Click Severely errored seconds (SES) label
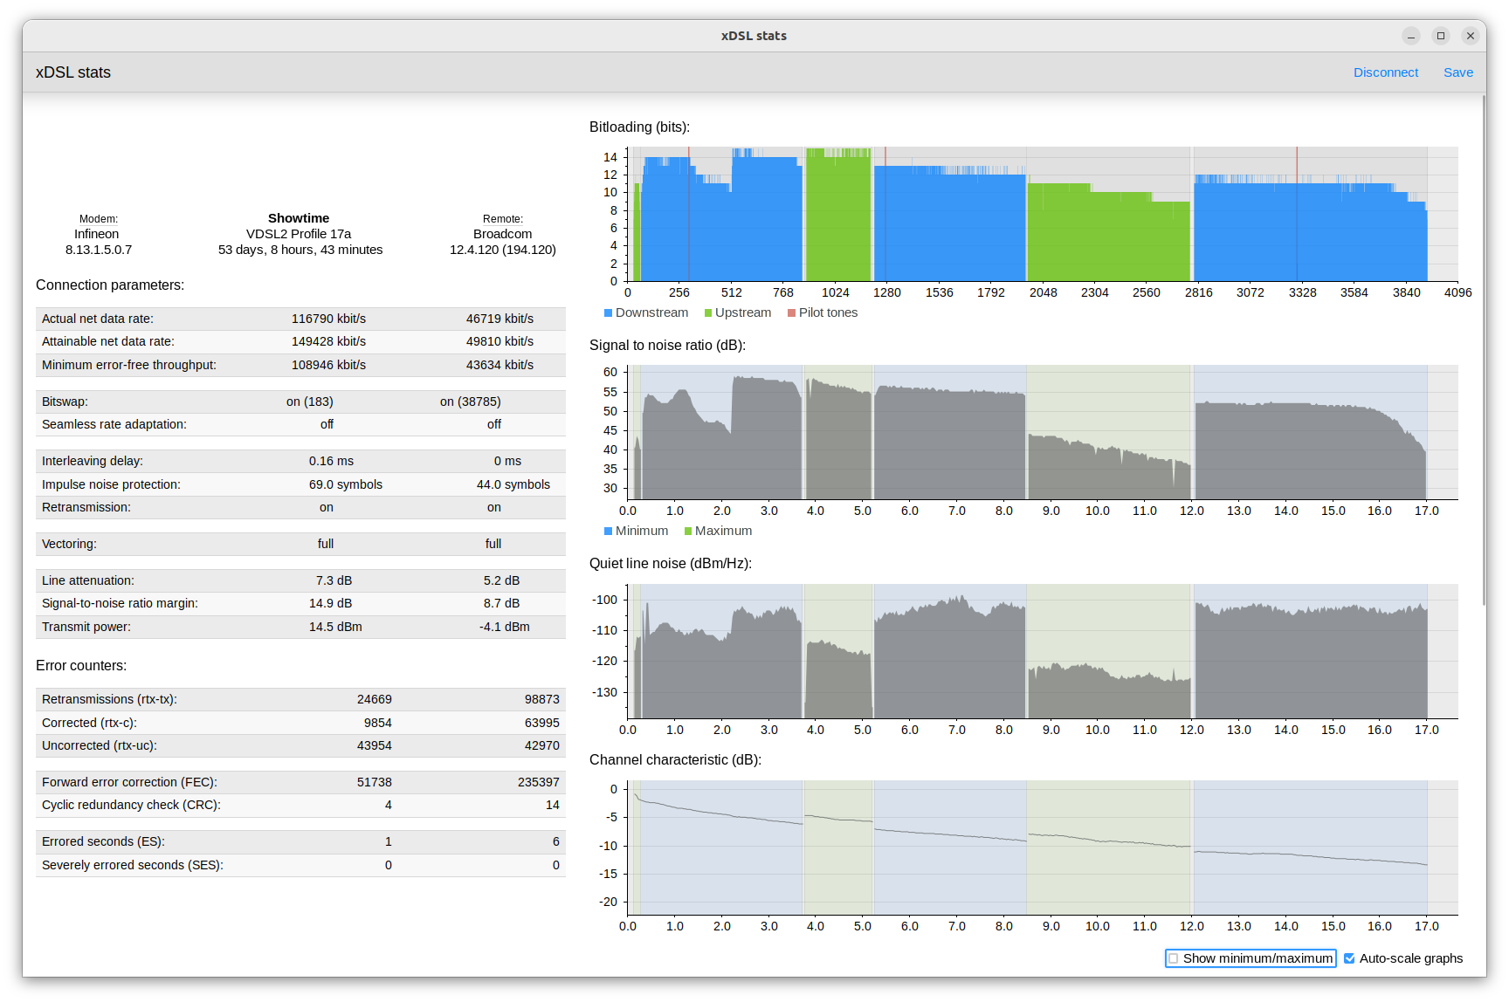Image resolution: width=1509 pixels, height=1002 pixels. pyautogui.click(x=133, y=865)
